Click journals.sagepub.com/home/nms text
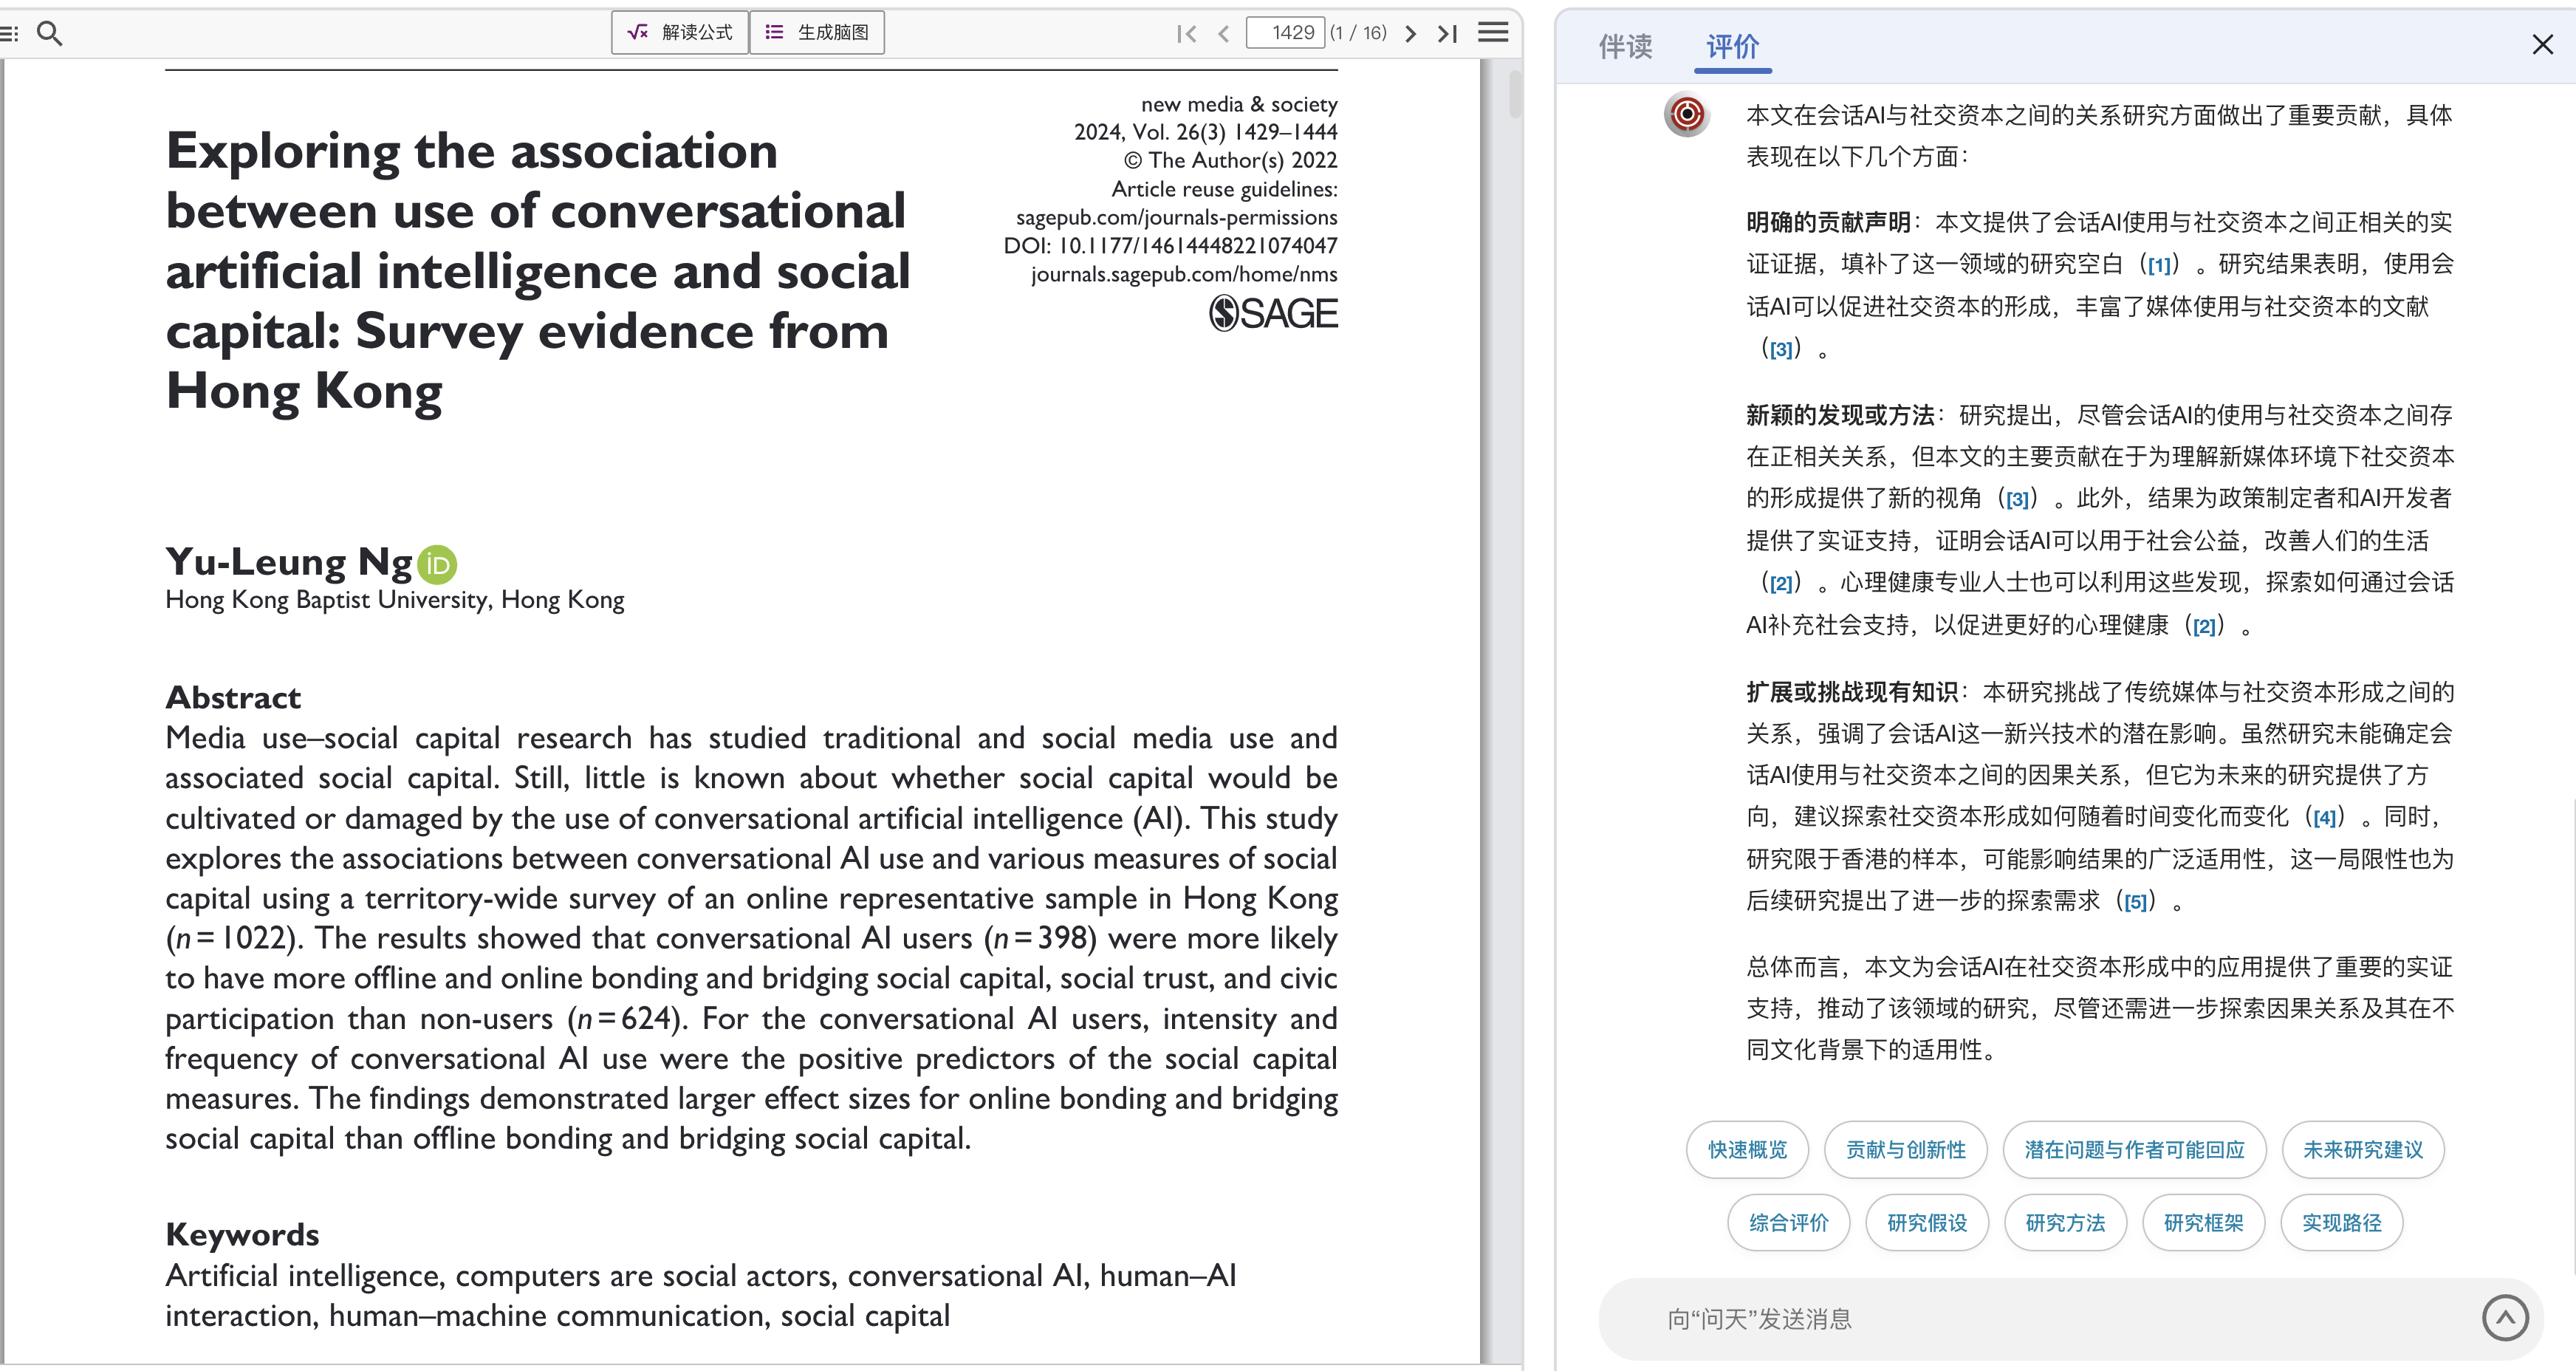 (1184, 274)
